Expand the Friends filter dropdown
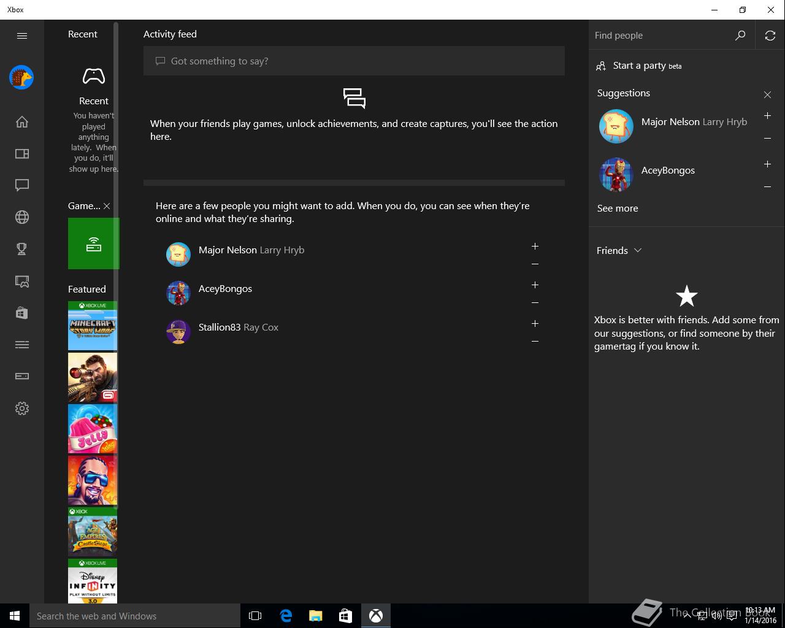This screenshot has width=785, height=628. (x=619, y=250)
